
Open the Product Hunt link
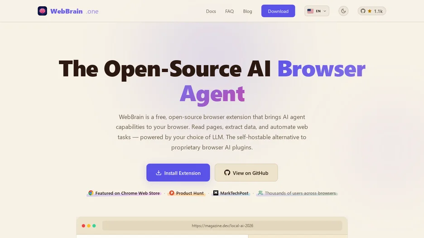tap(186, 193)
